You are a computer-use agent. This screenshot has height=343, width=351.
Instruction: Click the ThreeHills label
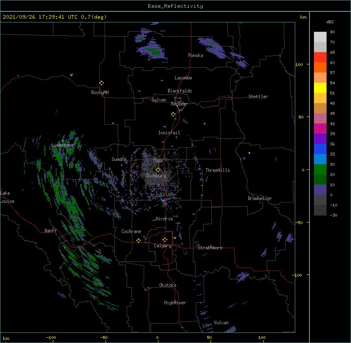217,170
